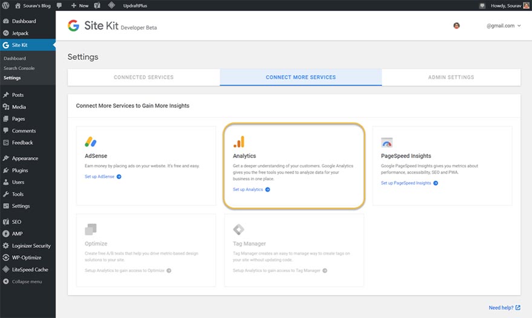Click the Posts pin icon
Screen dimensions: 532x318
click(6, 95)
